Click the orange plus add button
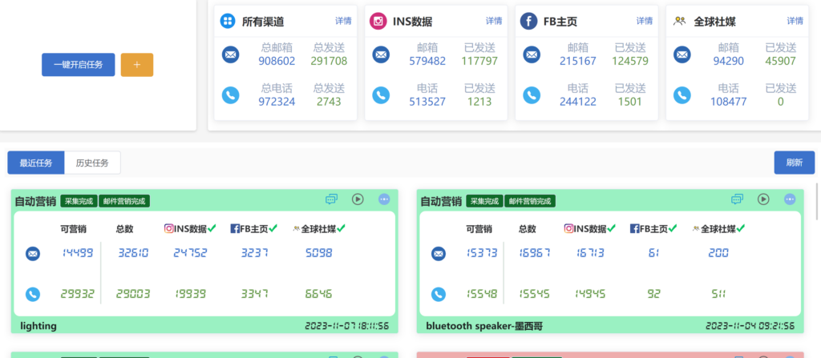Screen dimensions: 821x358 pos(137,65)
